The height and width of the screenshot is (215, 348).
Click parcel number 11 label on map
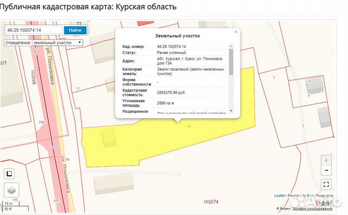tap(78, 88)
